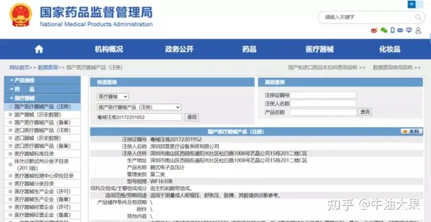This screenshot has width=431, height=222.
Task: Open 医疗器械 in the top navigation bar
Action: point(320,50)
